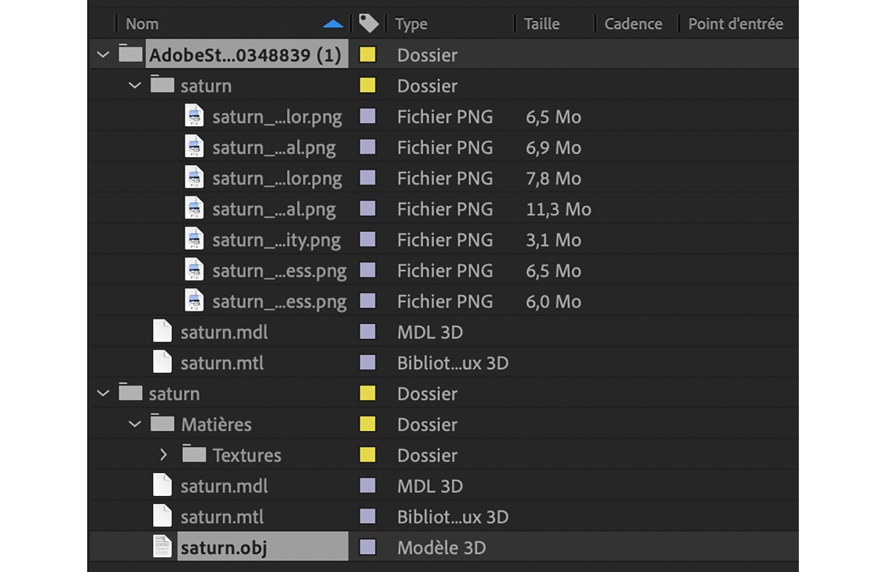Click the document icon beside saturn.mdl
This screenshot has height=572, width=886.
click(162, 331)
